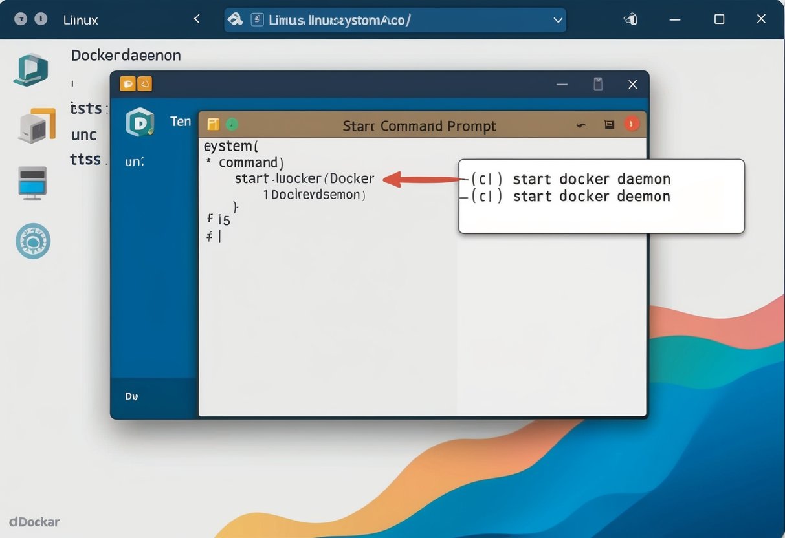
Task: Select the Ten tab label in the window
Action: (x=181, y=122)
